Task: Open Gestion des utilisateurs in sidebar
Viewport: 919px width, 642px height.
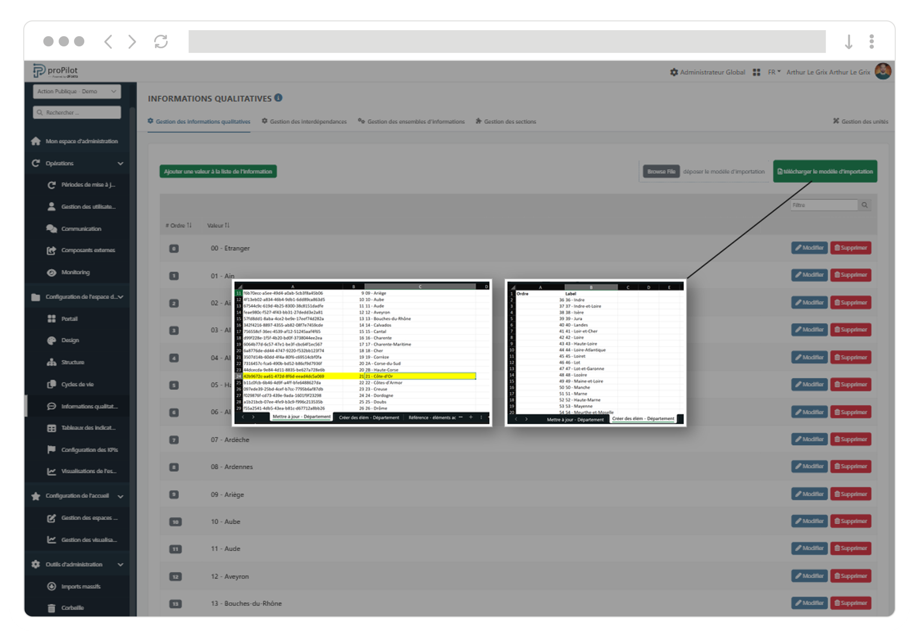Action: pos(82,207)
